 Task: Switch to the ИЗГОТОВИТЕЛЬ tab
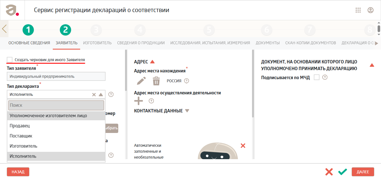(x=97, y=43)
